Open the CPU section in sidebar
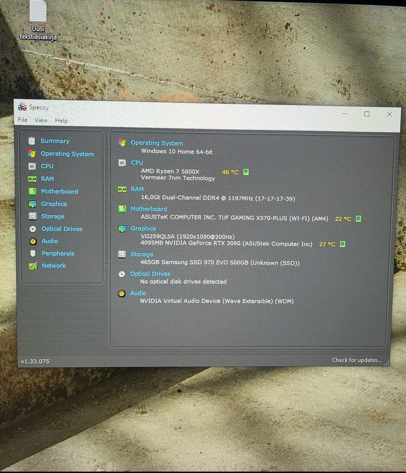The width and height of the screenshot is (406, 473). pos(47,166)
